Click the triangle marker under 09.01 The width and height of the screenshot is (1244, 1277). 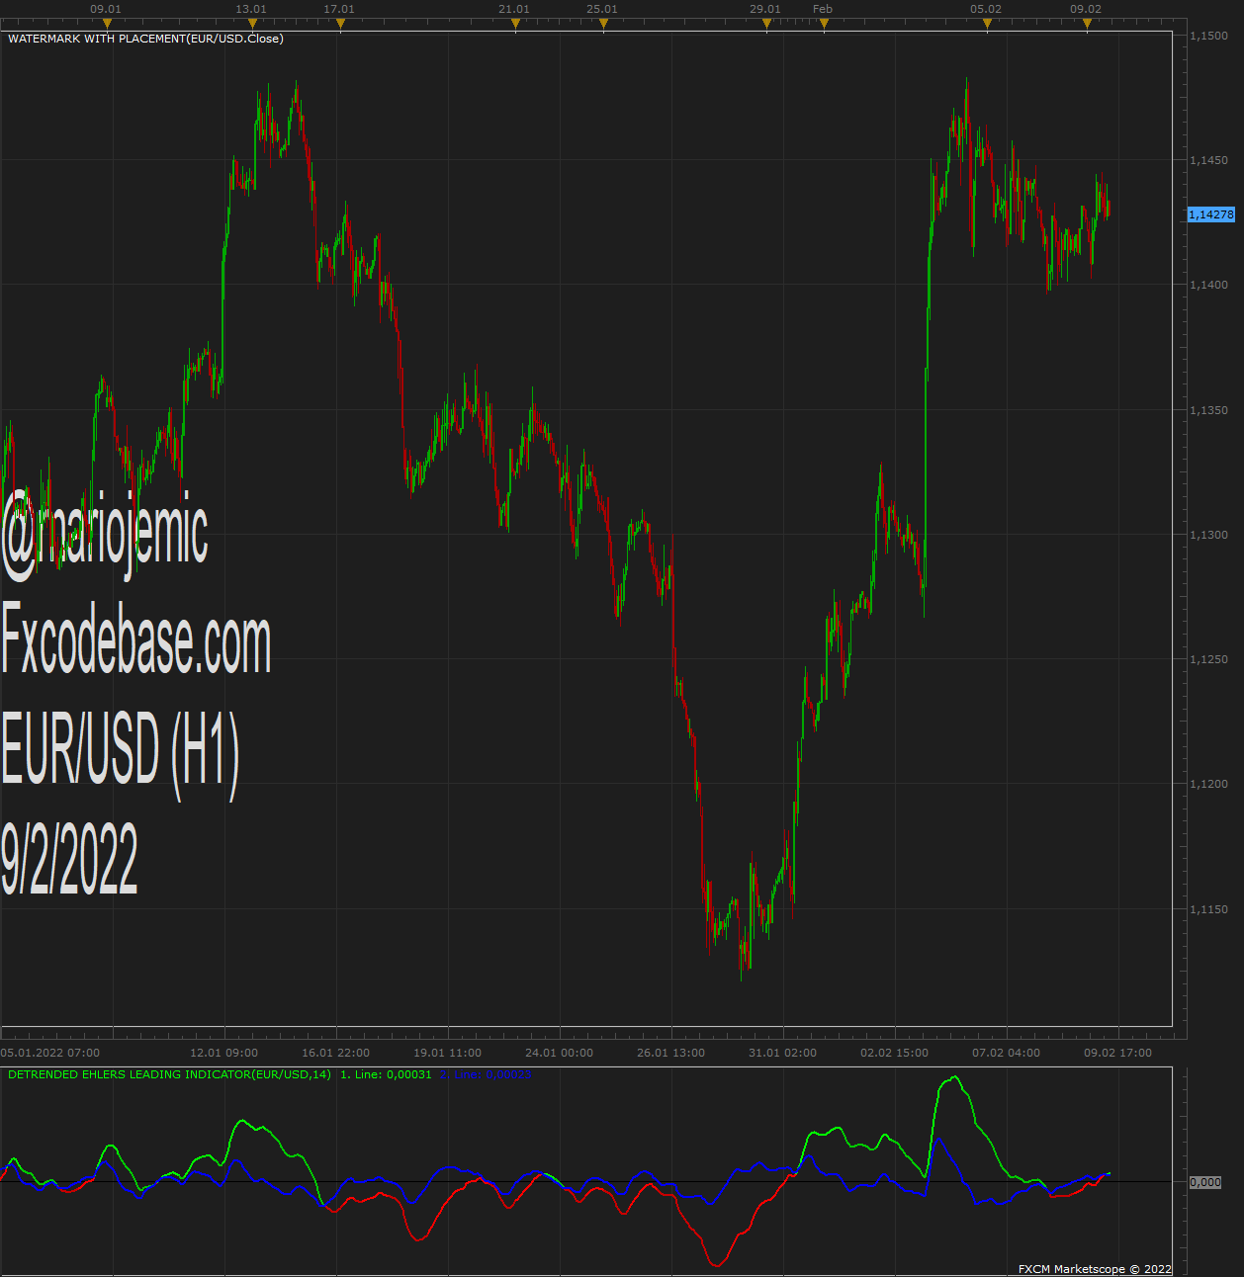pyautogui.click(x=107, y=24)
